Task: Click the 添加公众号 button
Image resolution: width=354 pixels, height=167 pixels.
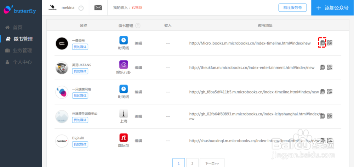Action: click(x=332, y=8)
